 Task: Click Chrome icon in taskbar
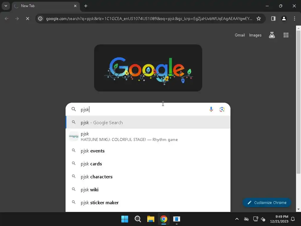163,219
